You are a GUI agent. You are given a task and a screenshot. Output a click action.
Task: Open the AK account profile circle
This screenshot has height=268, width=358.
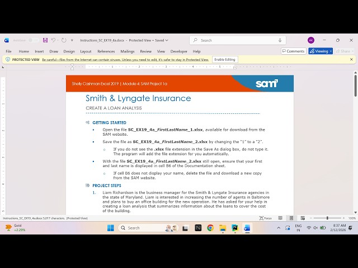click(311, 40)
